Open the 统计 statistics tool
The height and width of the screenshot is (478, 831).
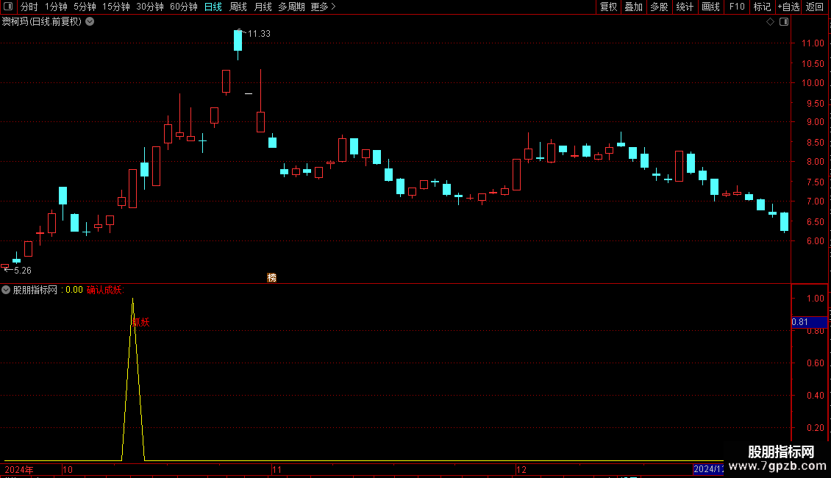685,7
